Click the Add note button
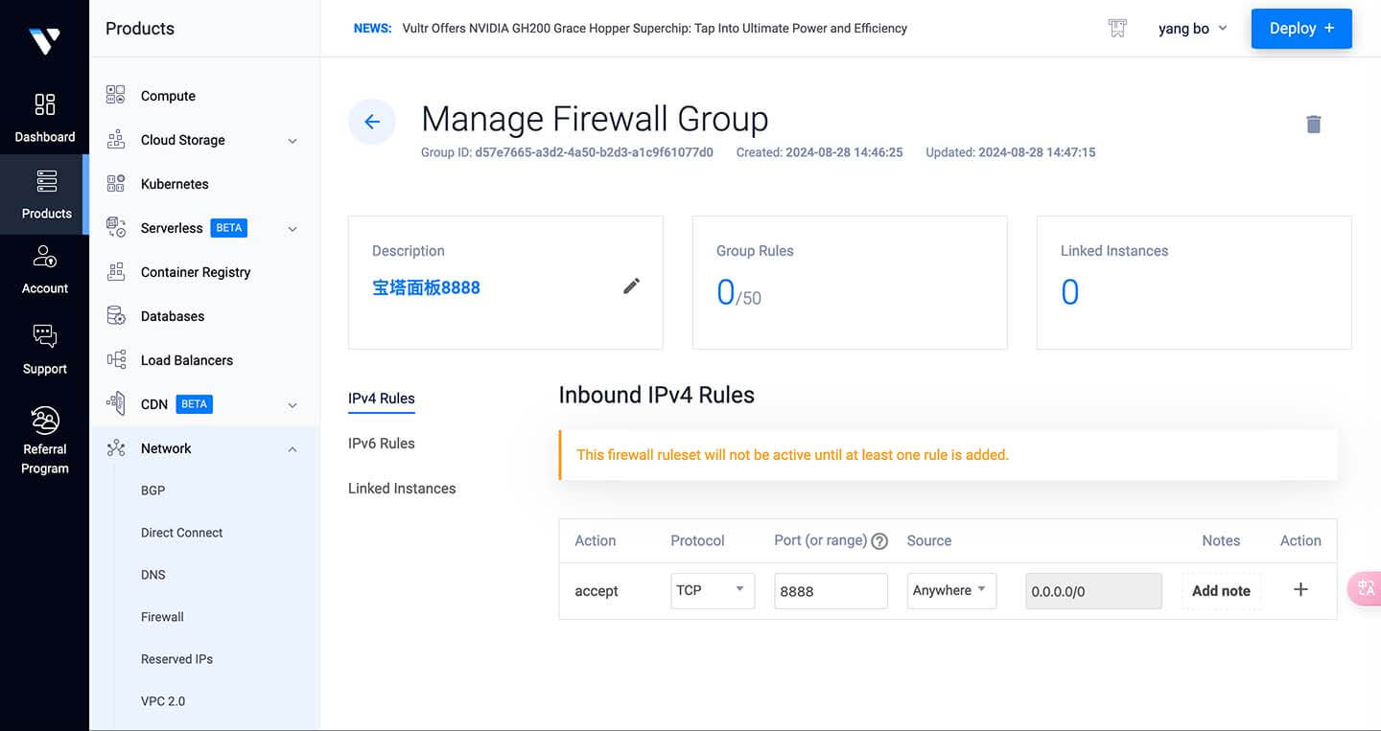Screen dimensions: 1381x731 (x=1221, y=591)
